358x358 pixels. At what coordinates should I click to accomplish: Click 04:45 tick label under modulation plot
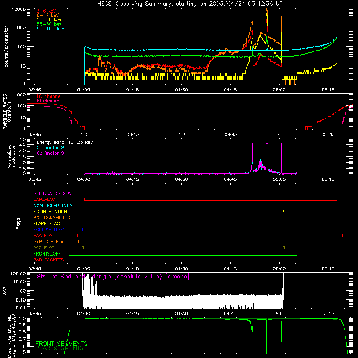coord(230,179)
